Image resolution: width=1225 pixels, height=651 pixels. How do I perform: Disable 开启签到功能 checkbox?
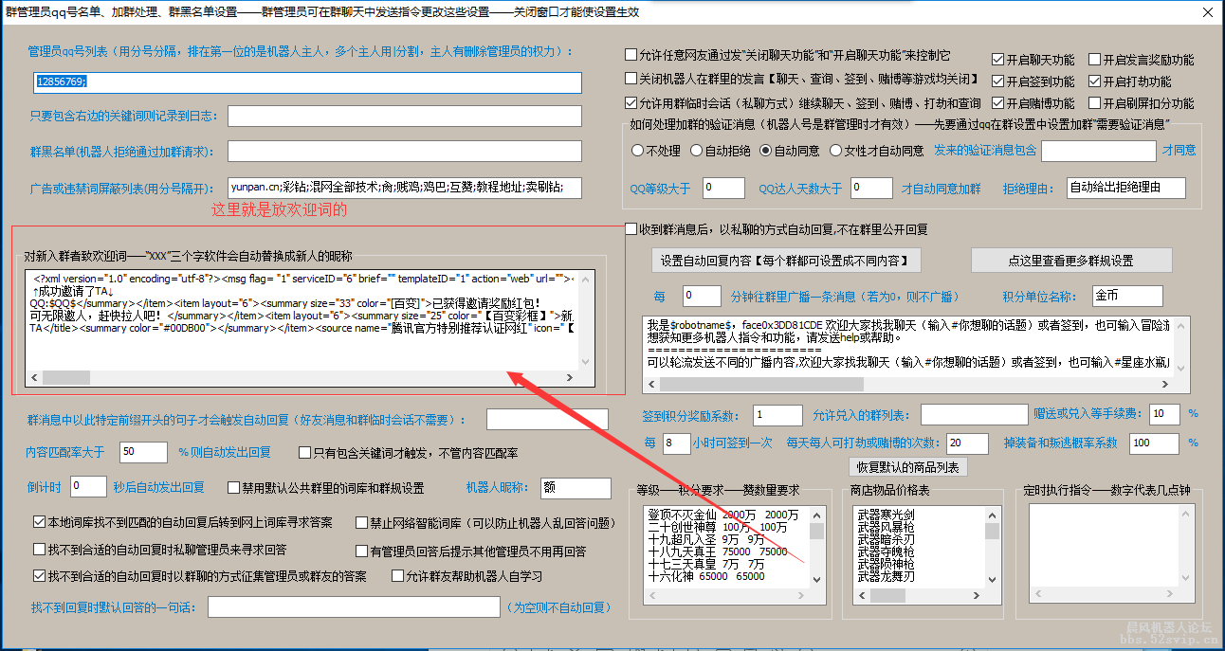997,81
